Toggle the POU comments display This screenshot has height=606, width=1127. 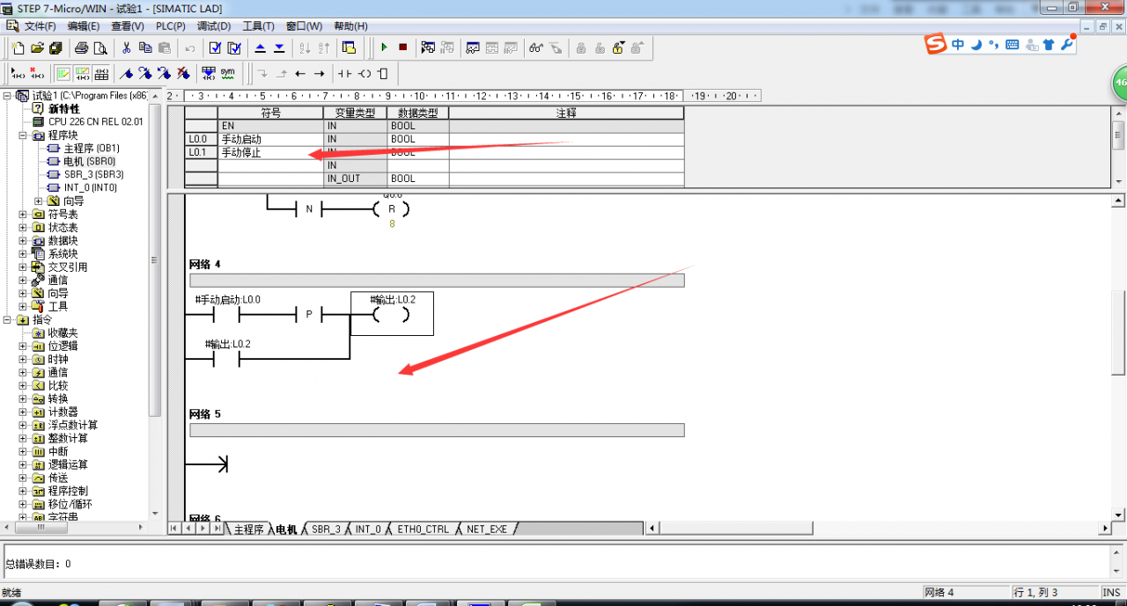coord(63,73)
